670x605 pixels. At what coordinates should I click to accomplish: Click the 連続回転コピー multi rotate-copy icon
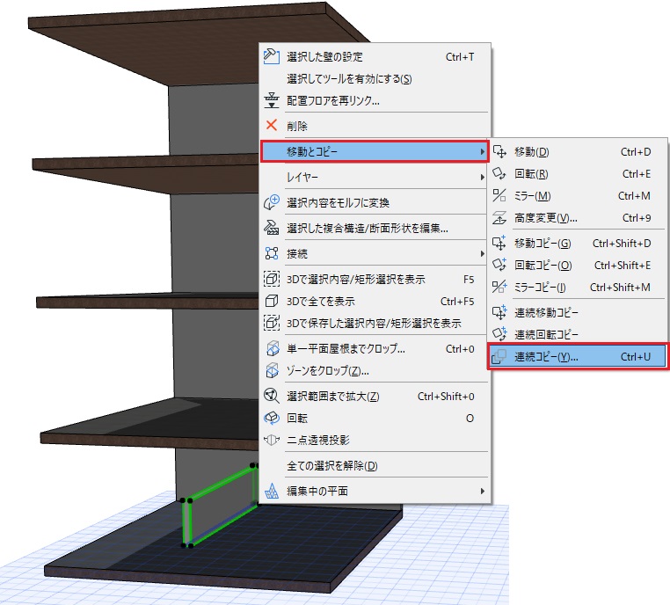tap(499, 334)
